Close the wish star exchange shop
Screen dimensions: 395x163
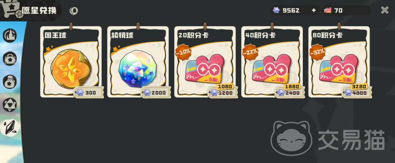pyautogui.click(x=385, y=10)
